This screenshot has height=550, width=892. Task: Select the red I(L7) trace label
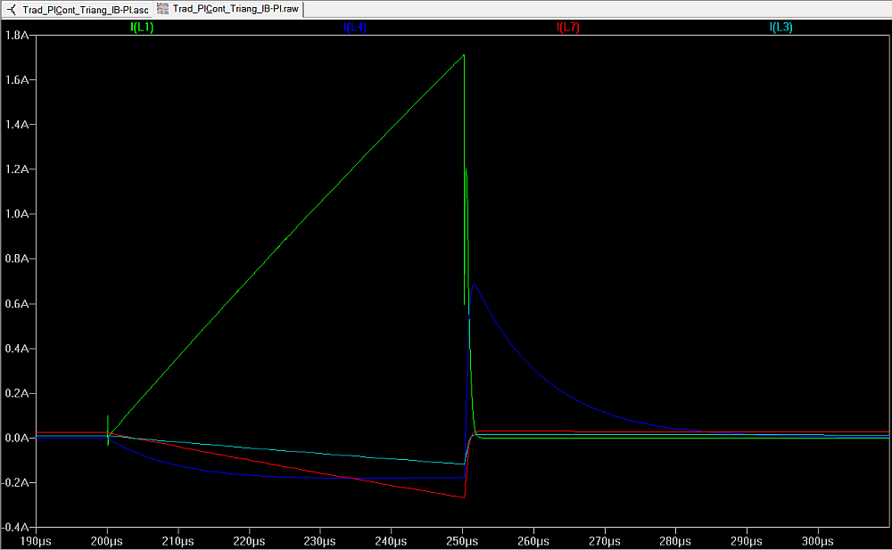click(x=568, y=28)
